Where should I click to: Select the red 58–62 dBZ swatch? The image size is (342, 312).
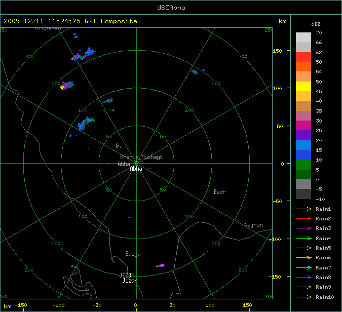pos(303,57)
